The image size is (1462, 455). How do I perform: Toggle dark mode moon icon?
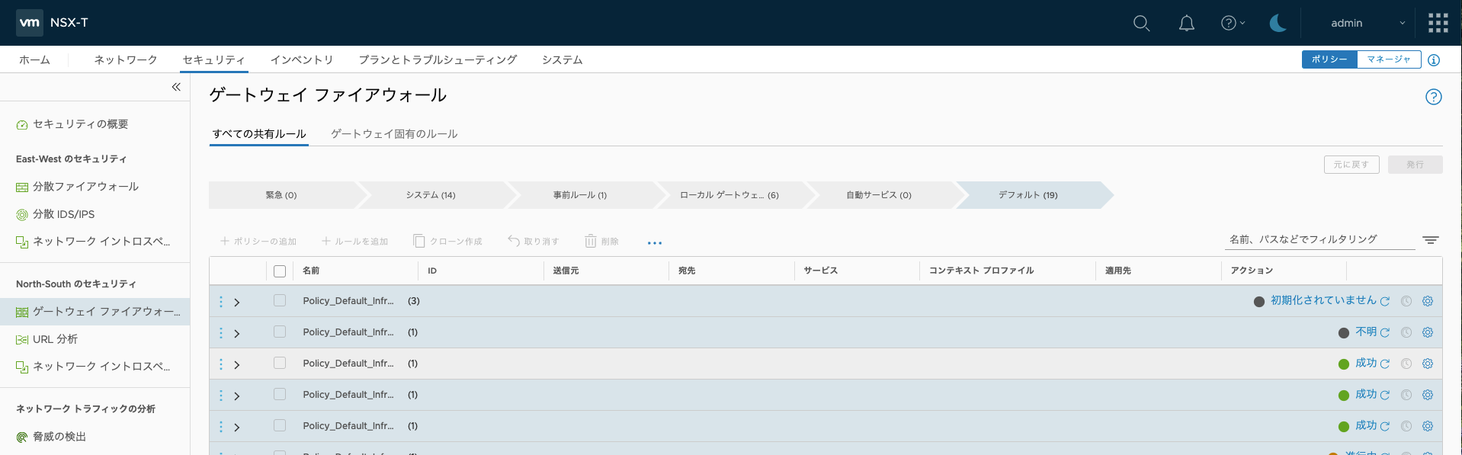(1278, 23)
